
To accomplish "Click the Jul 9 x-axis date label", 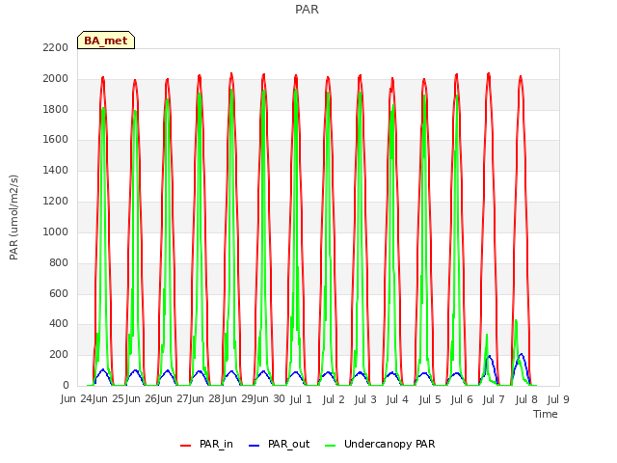I will tap(558, 399).
